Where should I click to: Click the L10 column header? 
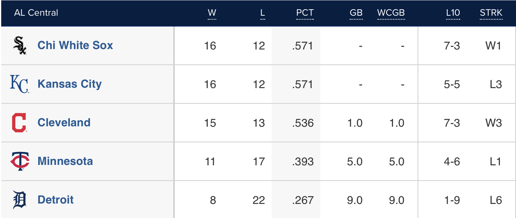pos(453,13)
